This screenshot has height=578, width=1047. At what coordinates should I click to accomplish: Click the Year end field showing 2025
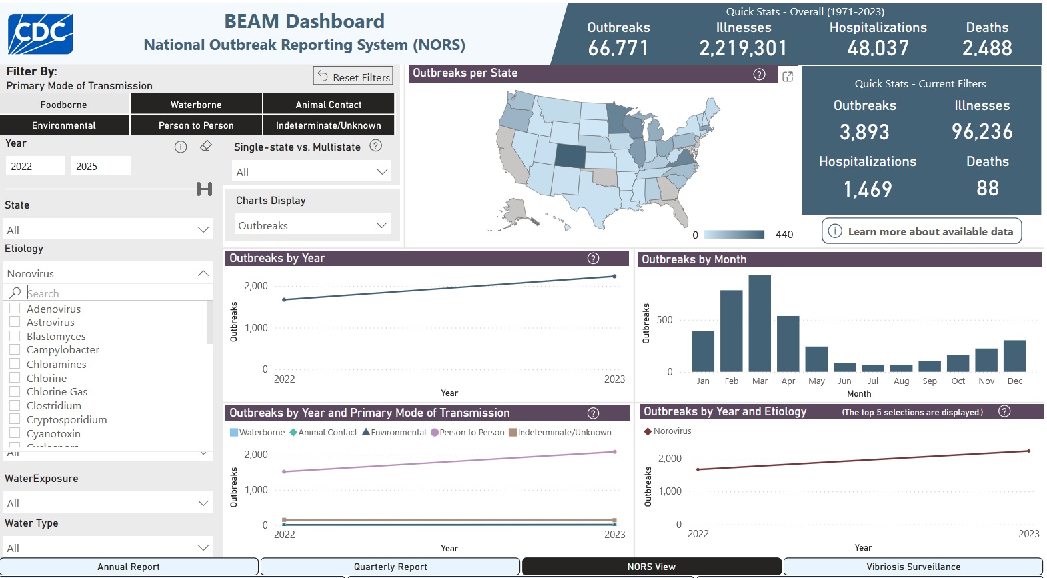[x=101, y=166]
